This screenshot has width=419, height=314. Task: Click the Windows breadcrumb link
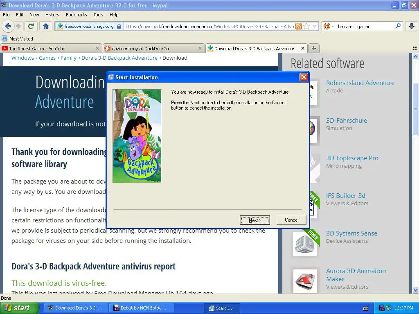click(x=23, y=58)
